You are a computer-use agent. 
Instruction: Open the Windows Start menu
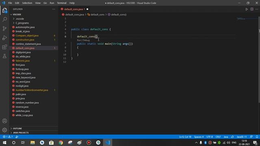coord(4,142)
